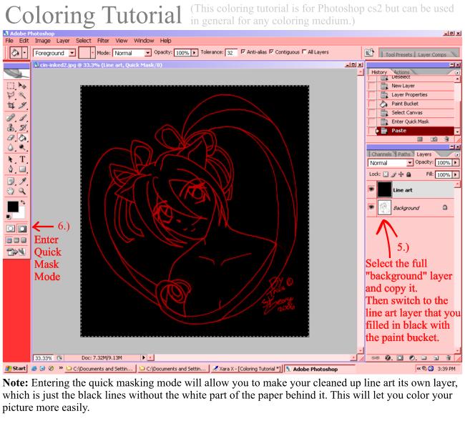Open the Layers panel Opacity arrow
The image size is (465, 421).
pyautogui.click(x=456, y=163)
